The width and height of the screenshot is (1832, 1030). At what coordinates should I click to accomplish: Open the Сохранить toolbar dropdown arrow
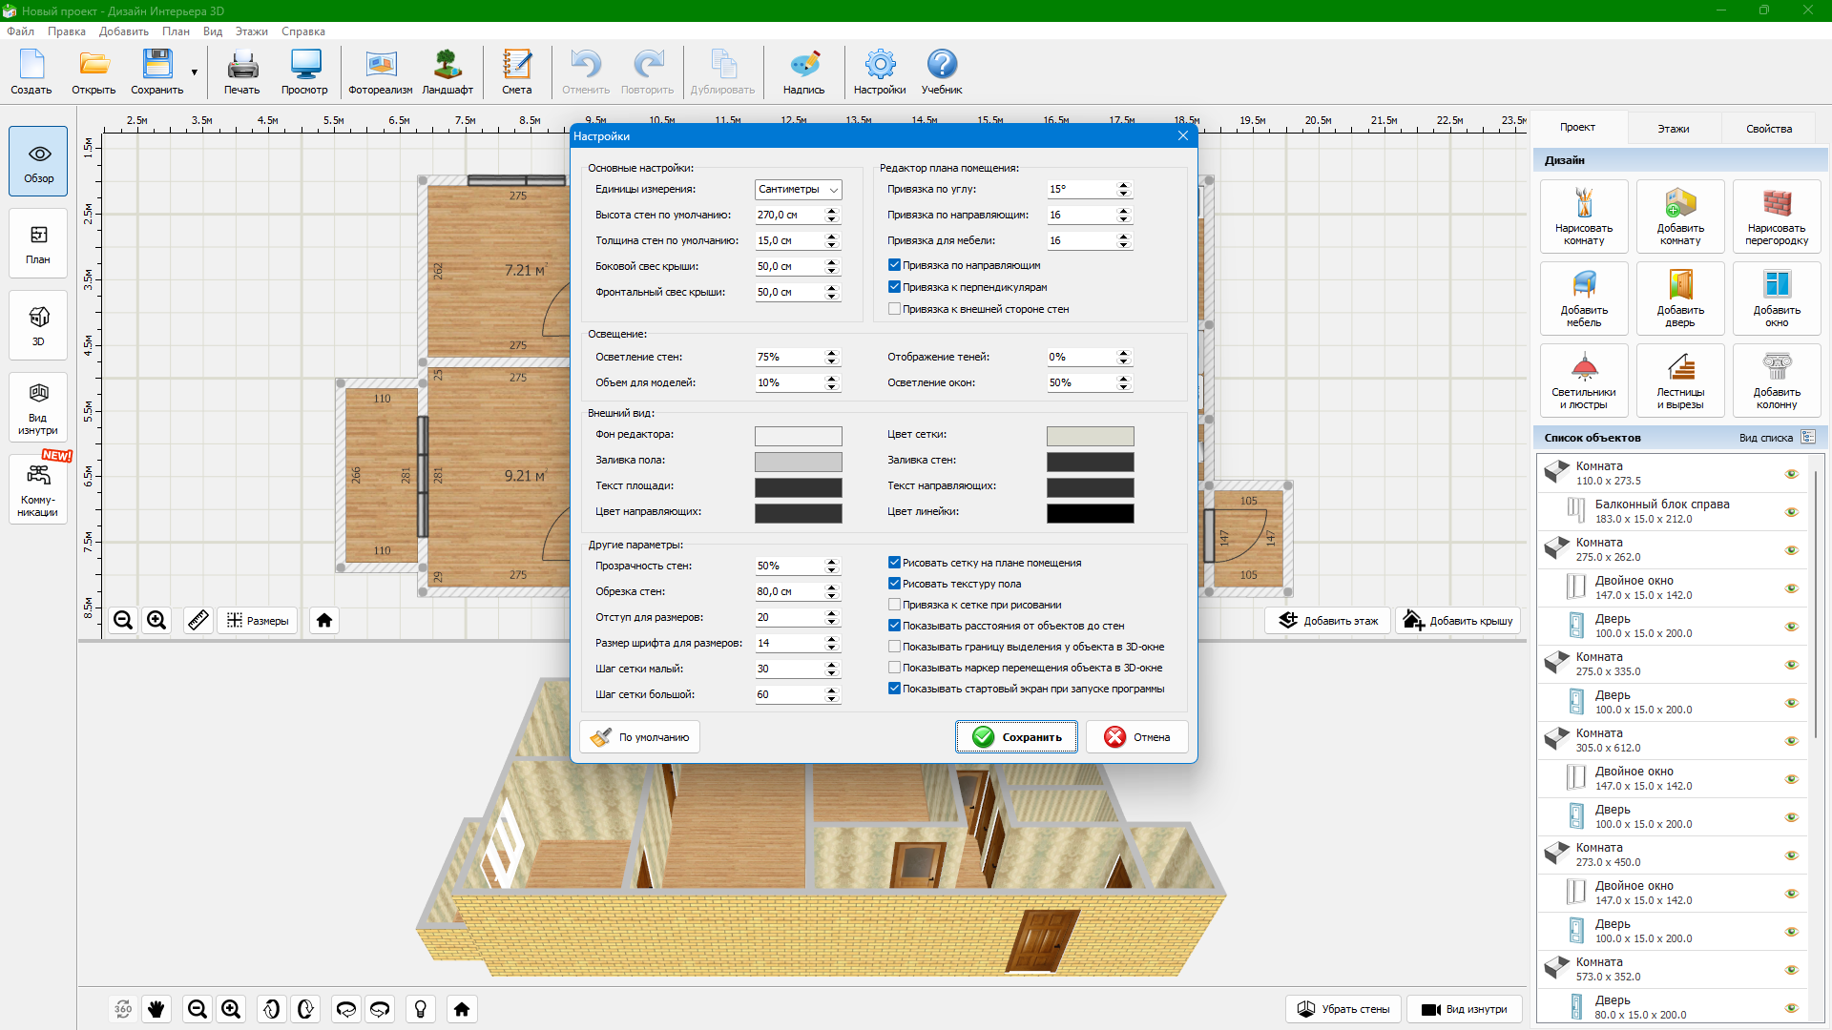[x=195, y=72]
